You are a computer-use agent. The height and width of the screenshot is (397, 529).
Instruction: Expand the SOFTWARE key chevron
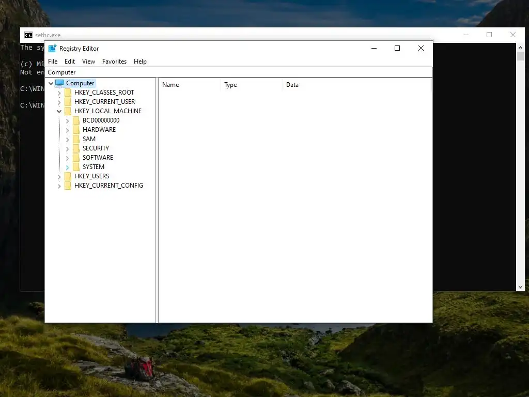[x=68, y=158]
